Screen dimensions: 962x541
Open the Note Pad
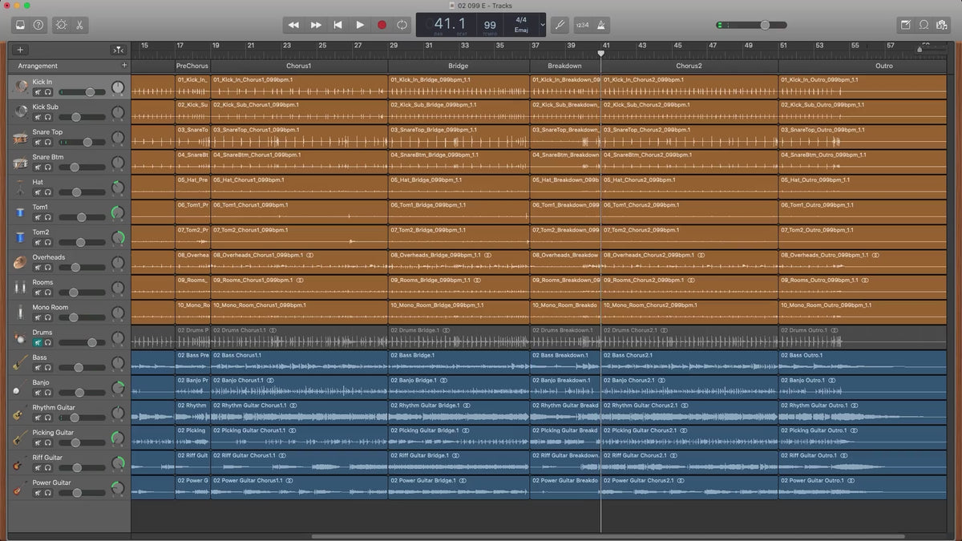coord(905,25)
